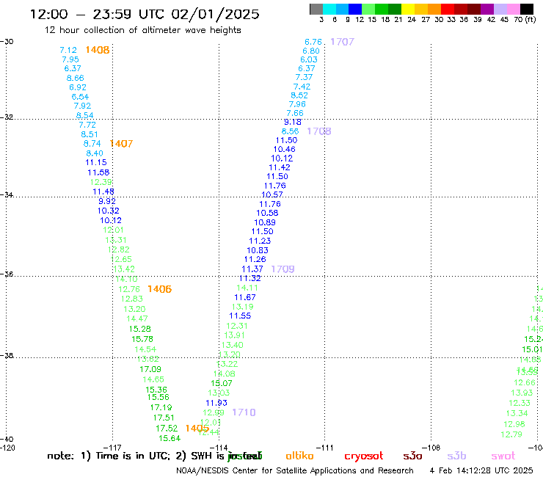543x477 pixels.
Task: Click the wave height value 12.39
Action: (101, 182)
